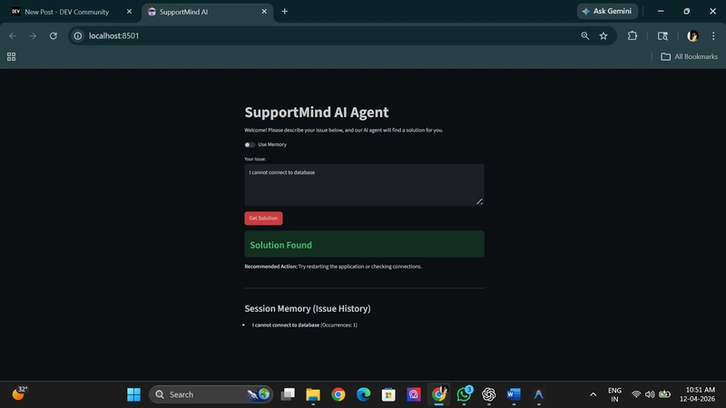This screenshot has height=408, width=726.
Task: Bookmark this page using the star icon
Action: (603, 35)
